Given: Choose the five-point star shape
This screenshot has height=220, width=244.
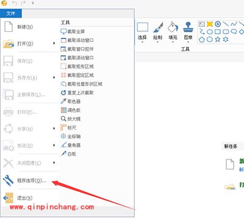Looking at the screenshot, I should [x=218, y=39].
